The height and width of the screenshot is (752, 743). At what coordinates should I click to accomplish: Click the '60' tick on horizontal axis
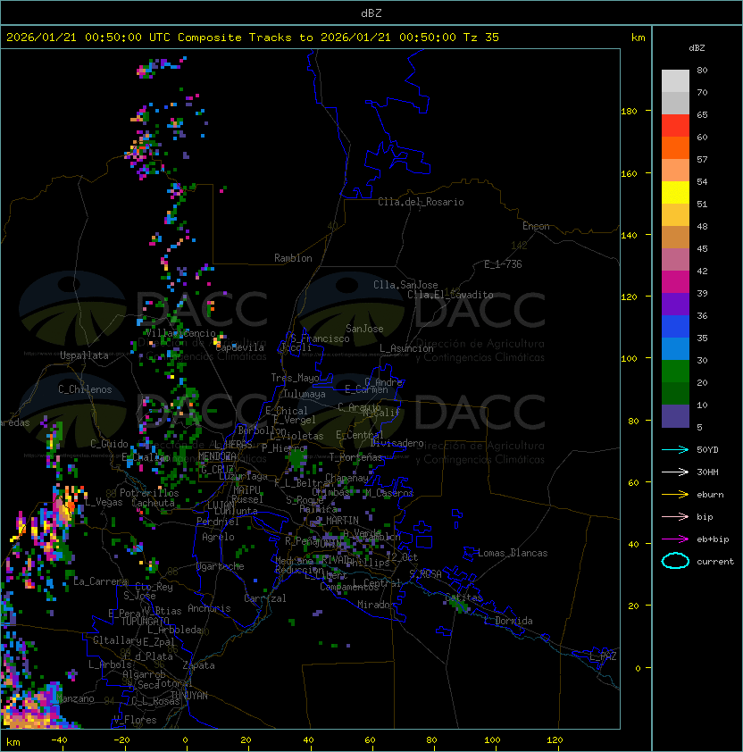pyautogui.click(x=370, y=740)
